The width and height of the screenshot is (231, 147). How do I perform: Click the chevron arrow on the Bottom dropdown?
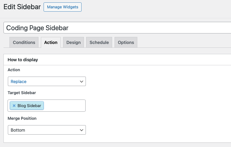82,130
